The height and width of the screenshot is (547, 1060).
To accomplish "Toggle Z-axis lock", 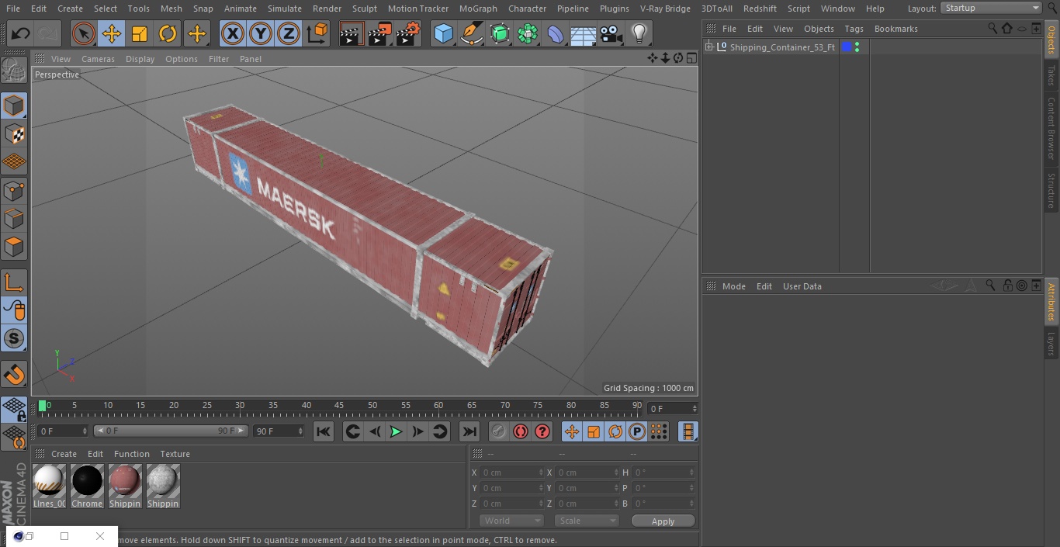I will coord(289,33).
